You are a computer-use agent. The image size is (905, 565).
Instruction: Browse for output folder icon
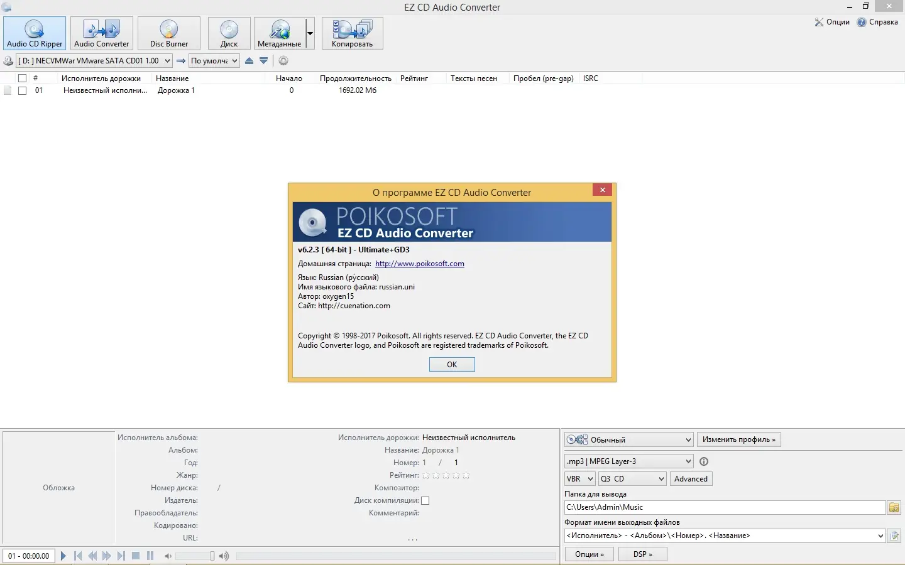[894, 507]
